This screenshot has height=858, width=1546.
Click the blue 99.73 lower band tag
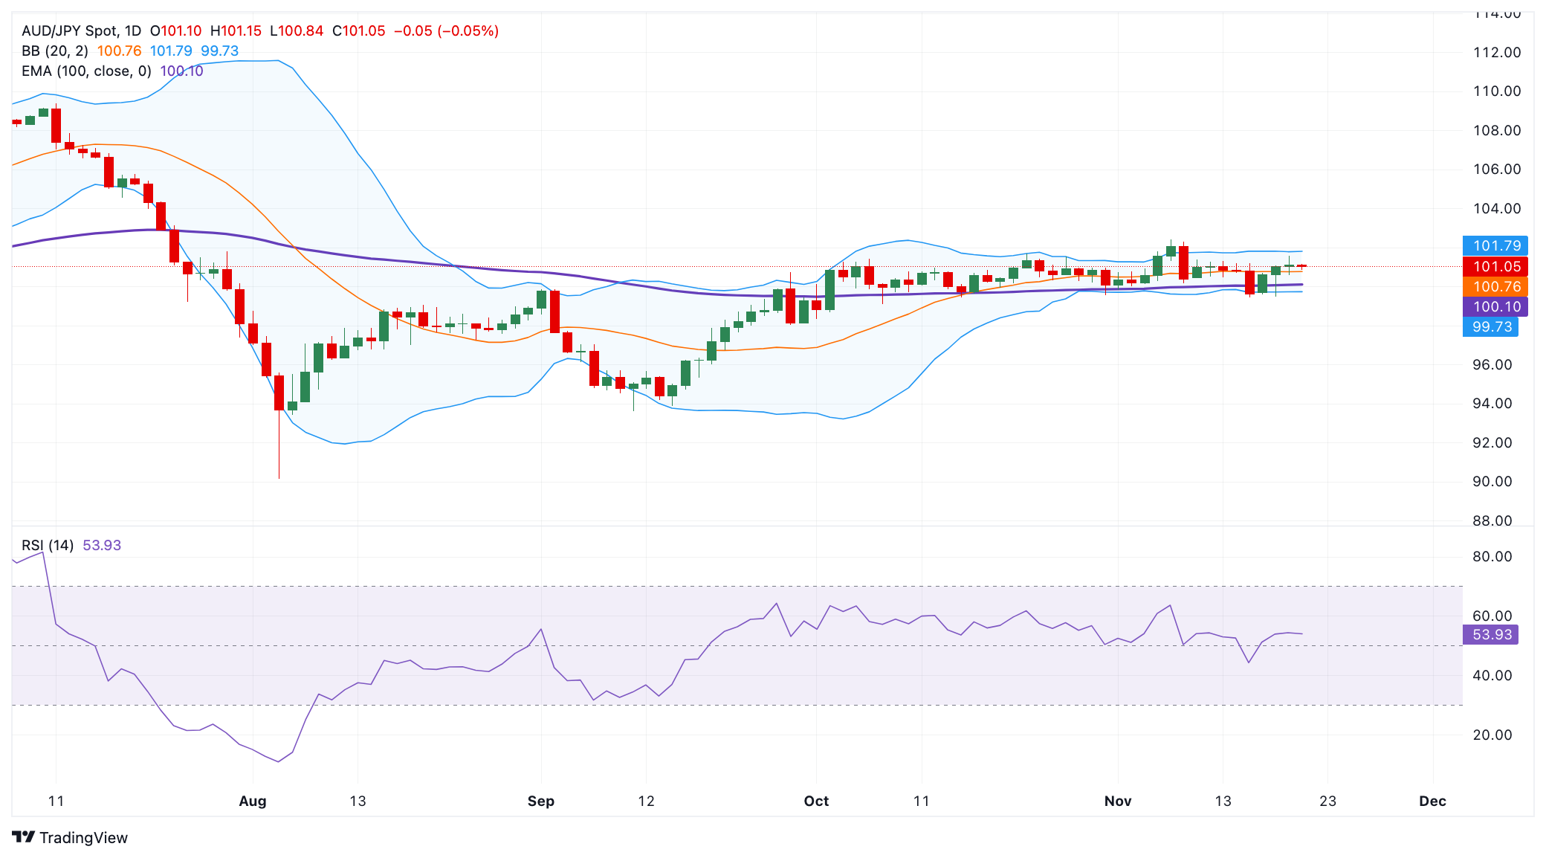pos(1490,326)
